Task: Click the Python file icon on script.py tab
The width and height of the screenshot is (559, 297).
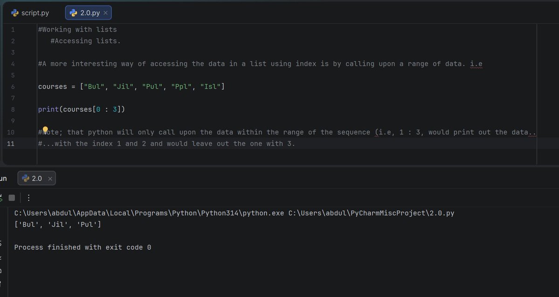Action: click(x=15, y=13)
